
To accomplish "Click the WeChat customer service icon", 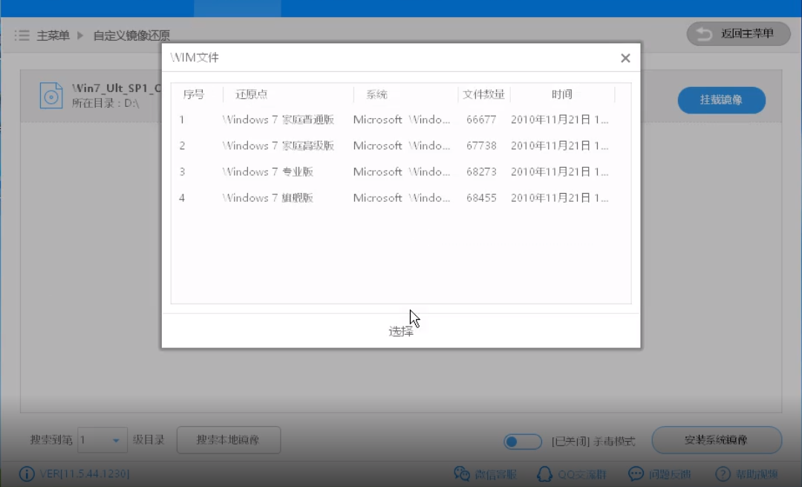I will (463, 473).
